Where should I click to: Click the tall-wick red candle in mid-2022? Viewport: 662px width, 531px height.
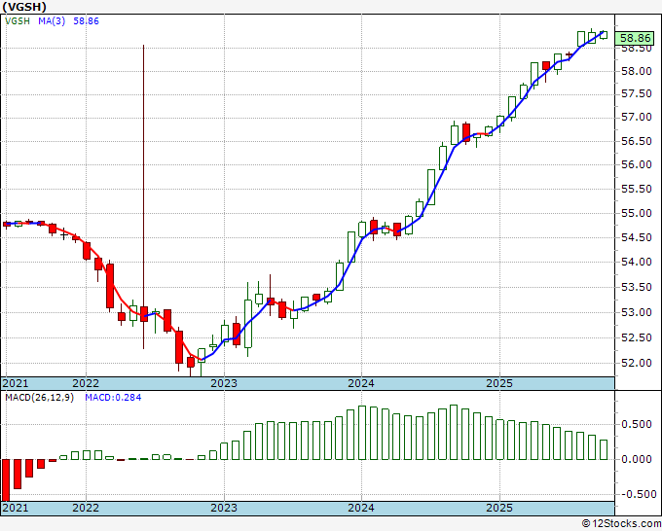143,314
